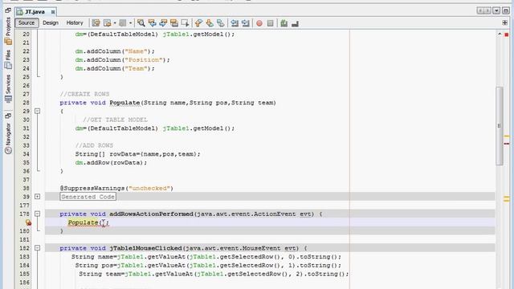Collapse the jTable1MouseClicked fold at line 182

tap(38, 248)
